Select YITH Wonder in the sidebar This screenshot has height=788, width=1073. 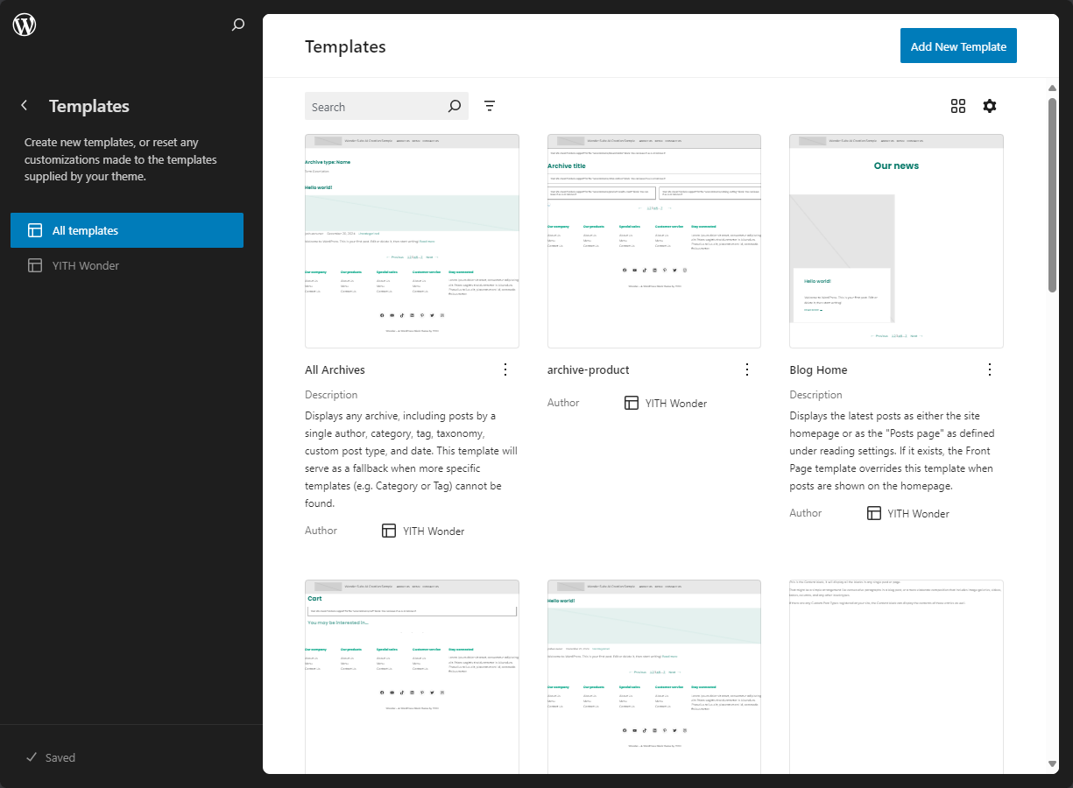point(127,265)
